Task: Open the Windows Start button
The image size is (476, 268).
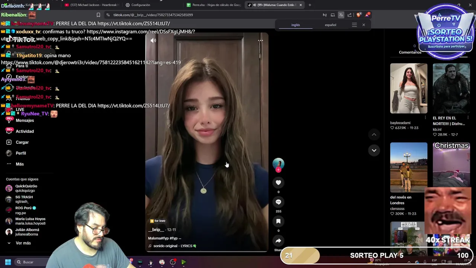Action: (8, 262)
